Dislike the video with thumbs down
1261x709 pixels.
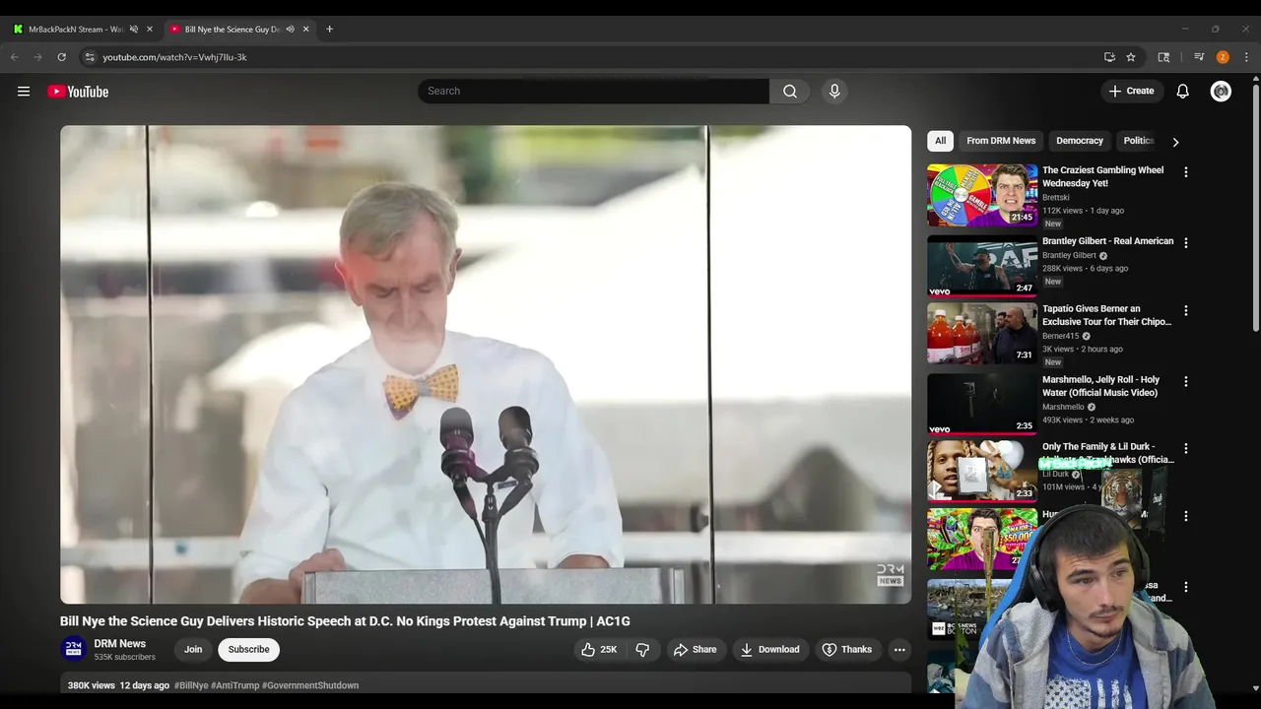pos(642,649)
